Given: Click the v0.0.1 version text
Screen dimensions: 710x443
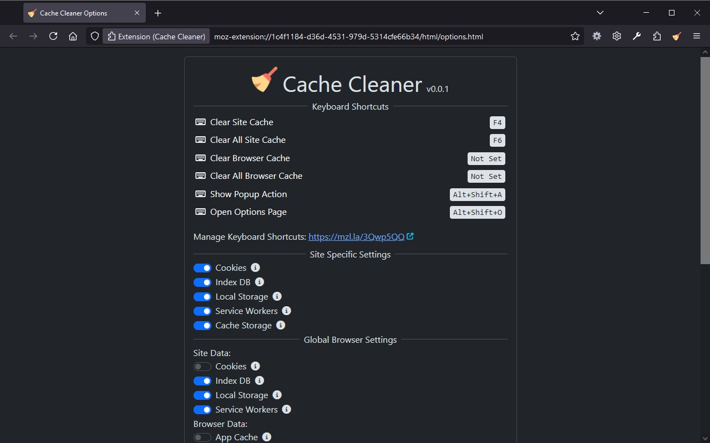Looking at the screenshot, I should pos(438,89).
